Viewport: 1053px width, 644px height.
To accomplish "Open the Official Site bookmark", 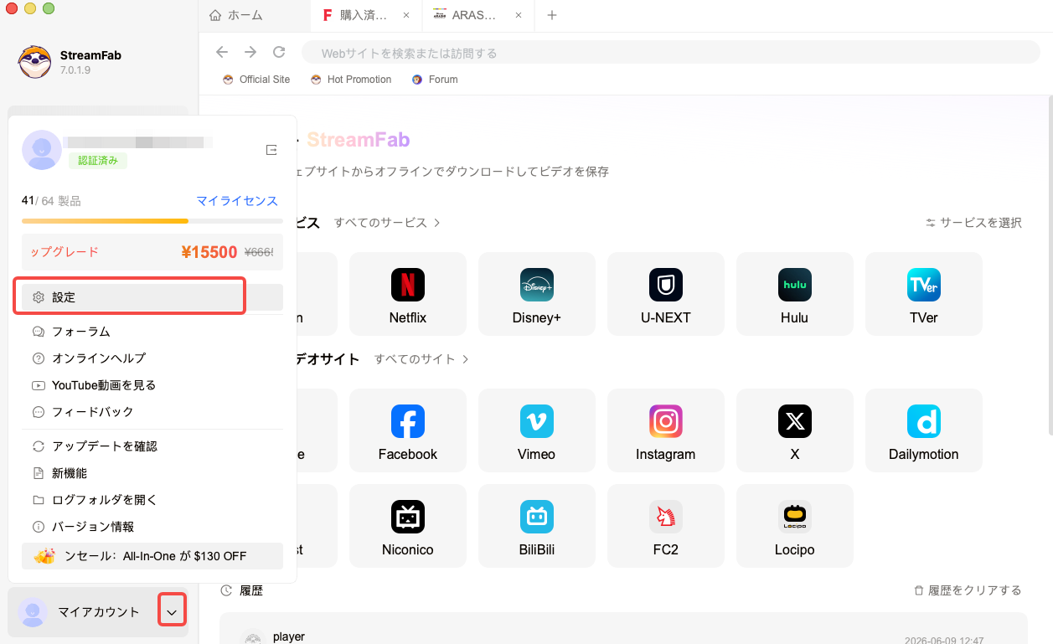I will [256, 80].
